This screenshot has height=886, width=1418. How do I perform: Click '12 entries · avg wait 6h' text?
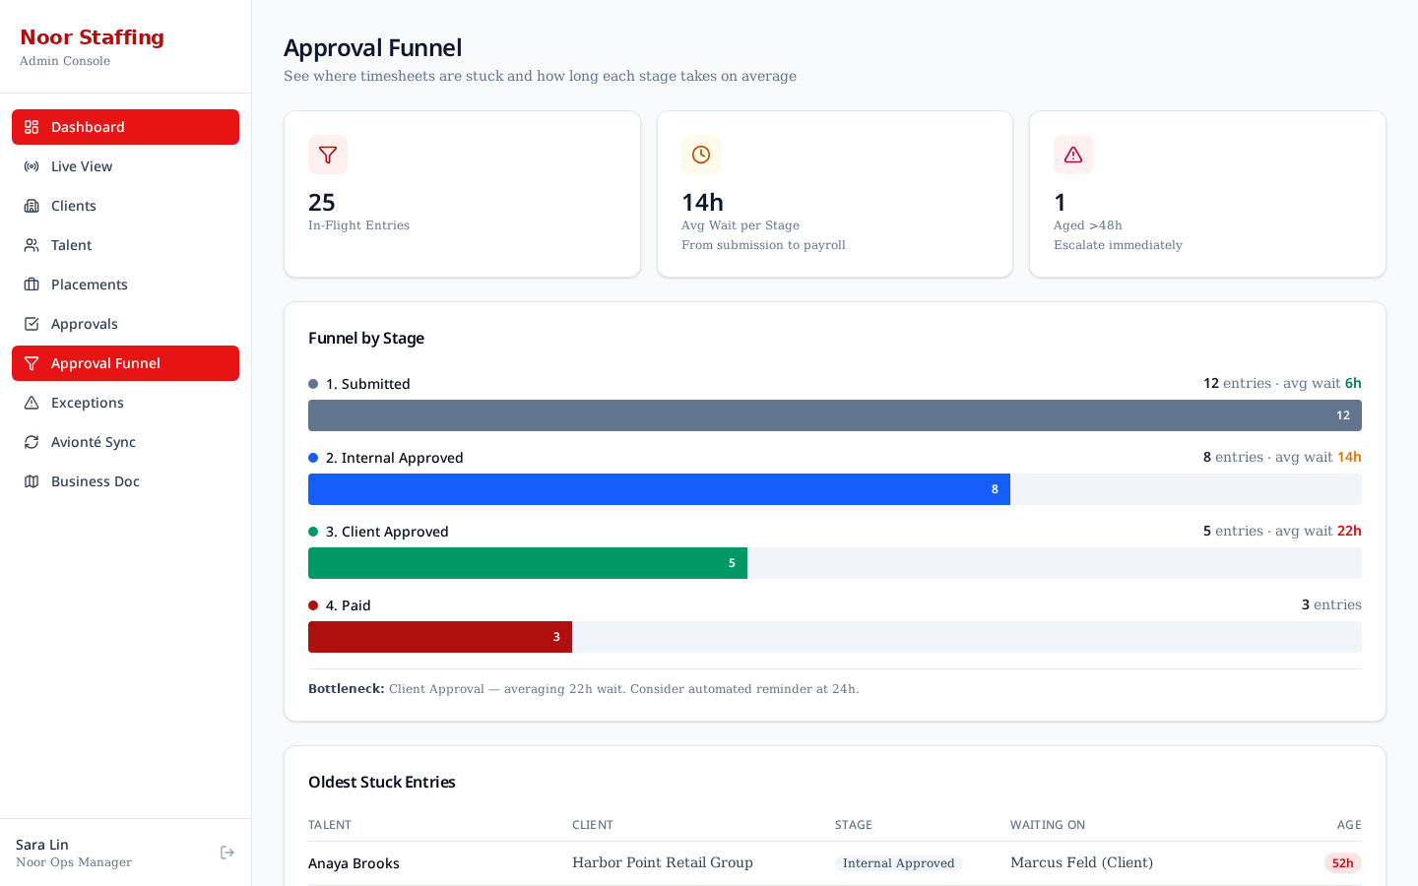(x=1282, y=383)
